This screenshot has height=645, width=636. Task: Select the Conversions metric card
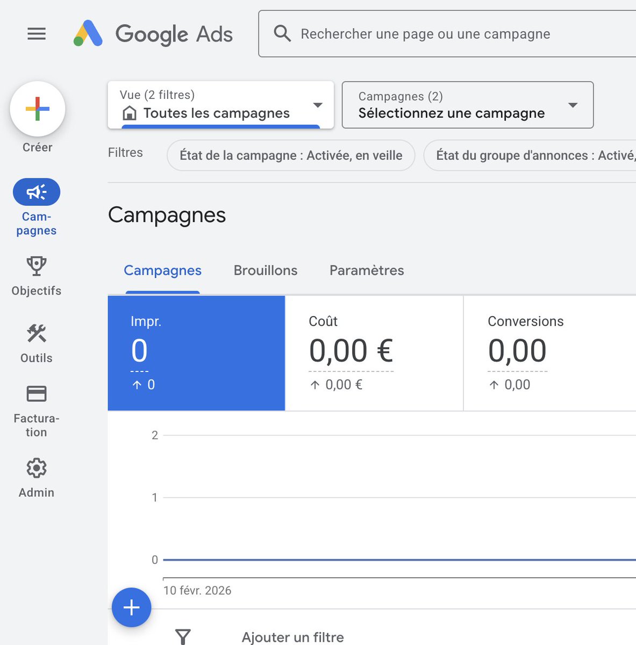pyautogui.click(x=549, y=353)
